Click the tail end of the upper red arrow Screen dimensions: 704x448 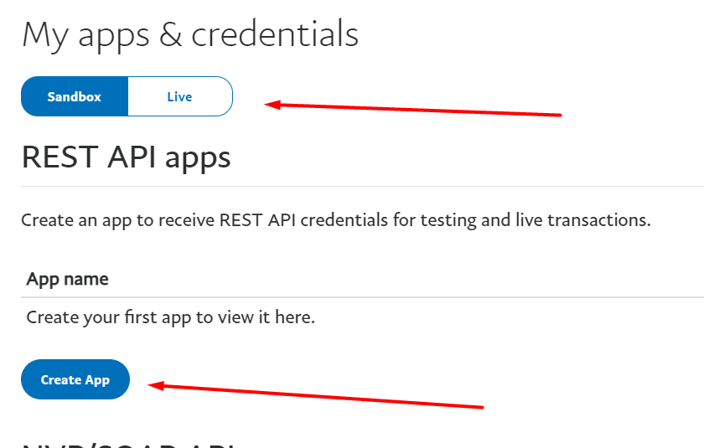click(556, 115)
